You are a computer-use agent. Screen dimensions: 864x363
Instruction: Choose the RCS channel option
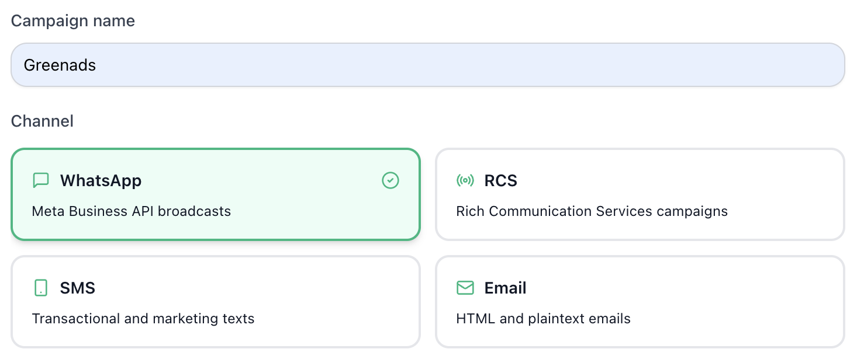[x=640, y=195]
